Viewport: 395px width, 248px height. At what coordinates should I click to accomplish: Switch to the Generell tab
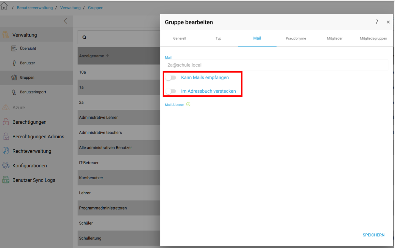180,38
